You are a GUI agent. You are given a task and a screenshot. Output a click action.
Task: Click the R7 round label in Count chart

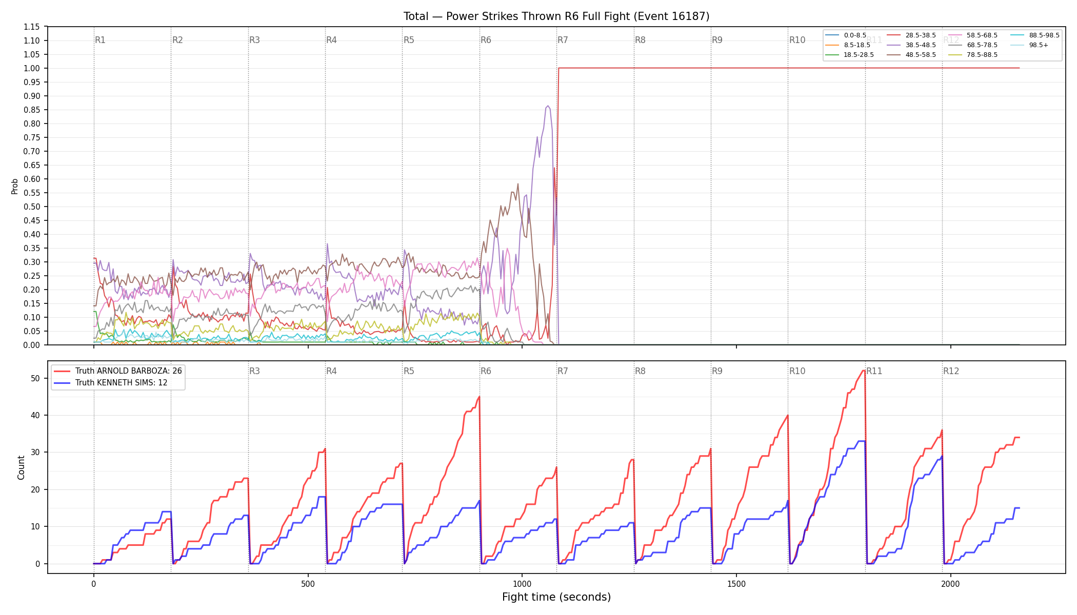point(563,371)
